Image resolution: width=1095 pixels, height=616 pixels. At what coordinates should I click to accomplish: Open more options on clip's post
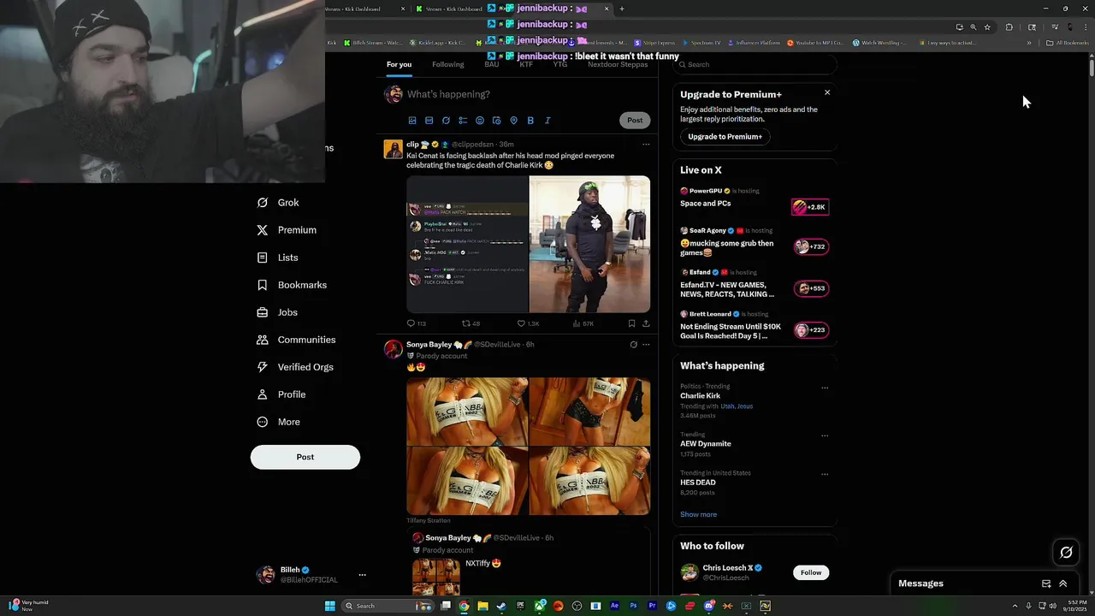pyautogui.click(x=646, y=145)
